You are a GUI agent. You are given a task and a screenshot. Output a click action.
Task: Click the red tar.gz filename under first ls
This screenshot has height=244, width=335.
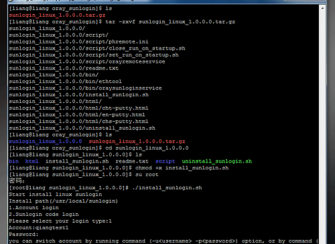57,15
